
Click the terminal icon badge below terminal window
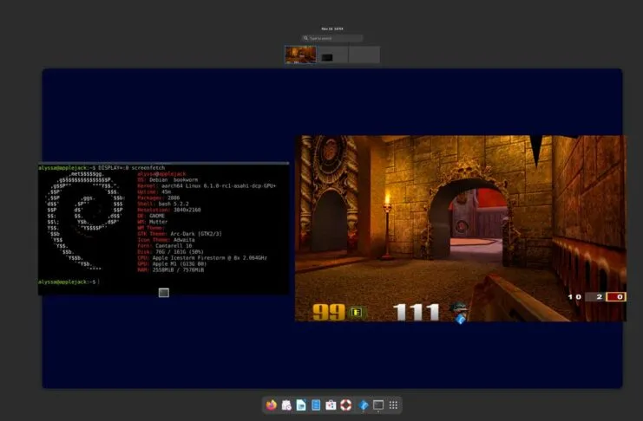point(163,293)
